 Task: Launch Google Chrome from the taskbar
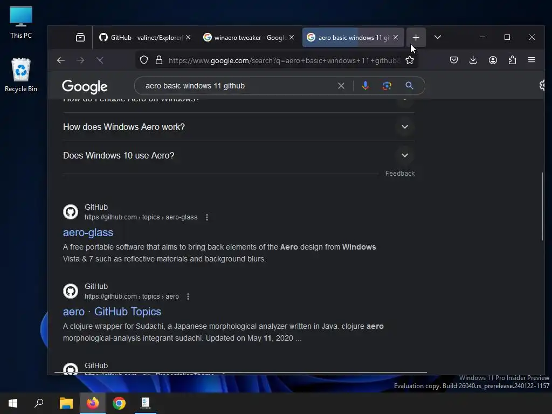tap(119, 403)
